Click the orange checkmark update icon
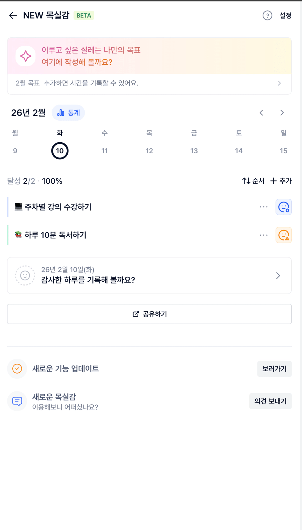The height and width of the screenshot is (530, 302). click(17, 368)
